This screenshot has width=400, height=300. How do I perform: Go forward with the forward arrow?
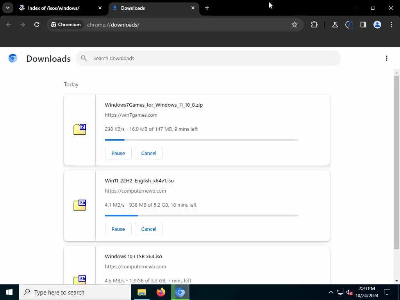[23, 25]
